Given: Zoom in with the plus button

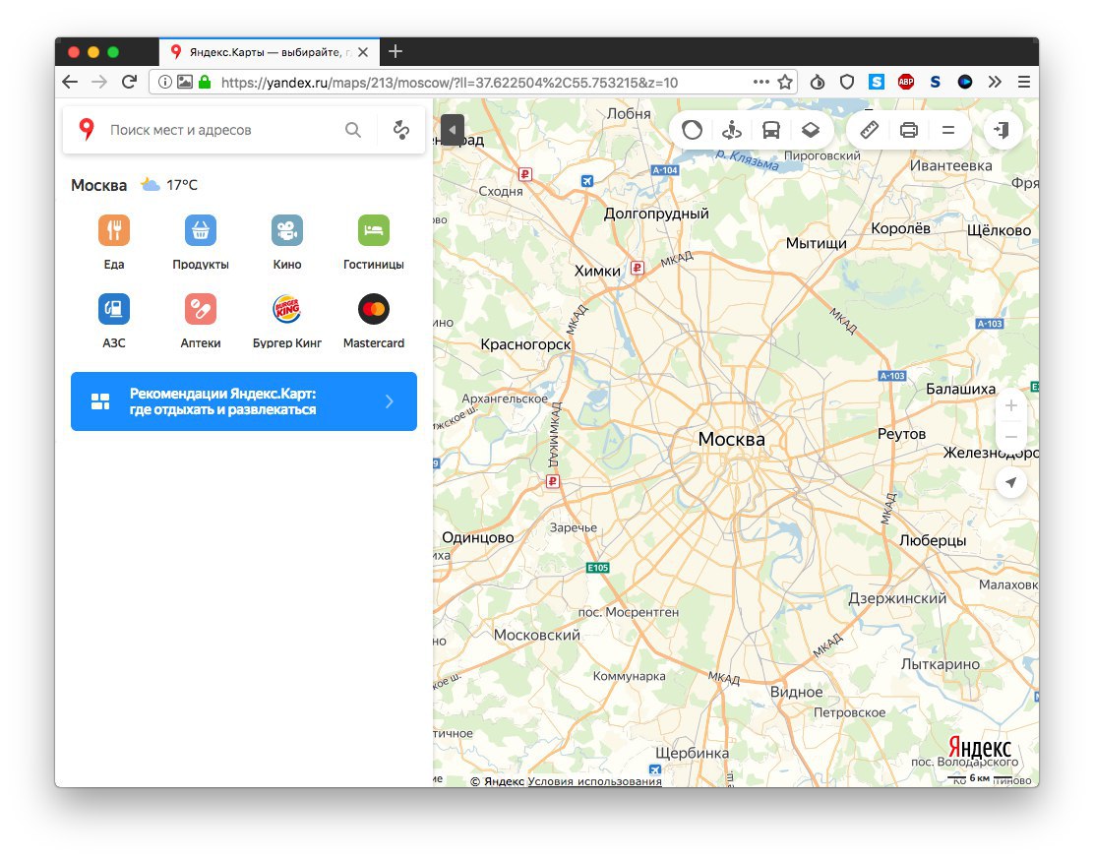Looking at the screenshot, I should click(x=1011, y=405).
